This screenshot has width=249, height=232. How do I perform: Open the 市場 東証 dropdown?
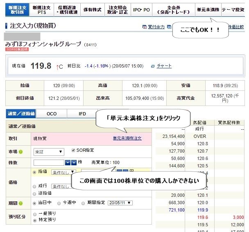pyautogui.click(x=49, y=152)
